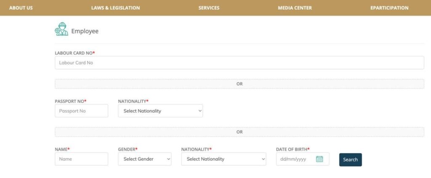
Task: Click the Labour Card No label
Action: point(74,53)
